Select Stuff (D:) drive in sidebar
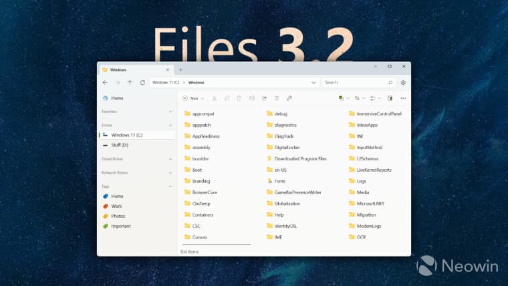 (x=137, y=145)
